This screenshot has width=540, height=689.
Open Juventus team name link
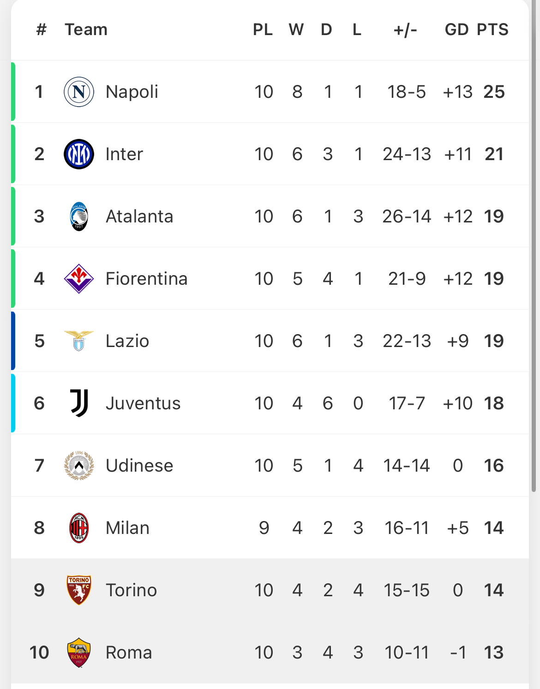coord(143,403)
